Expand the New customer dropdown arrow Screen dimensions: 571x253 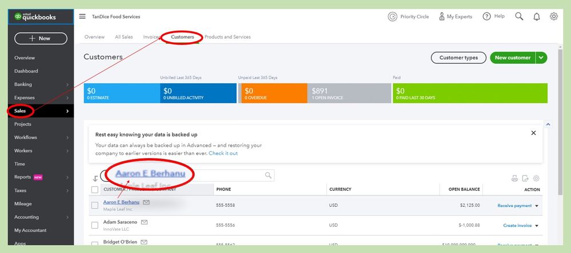(x=541, y=58)
